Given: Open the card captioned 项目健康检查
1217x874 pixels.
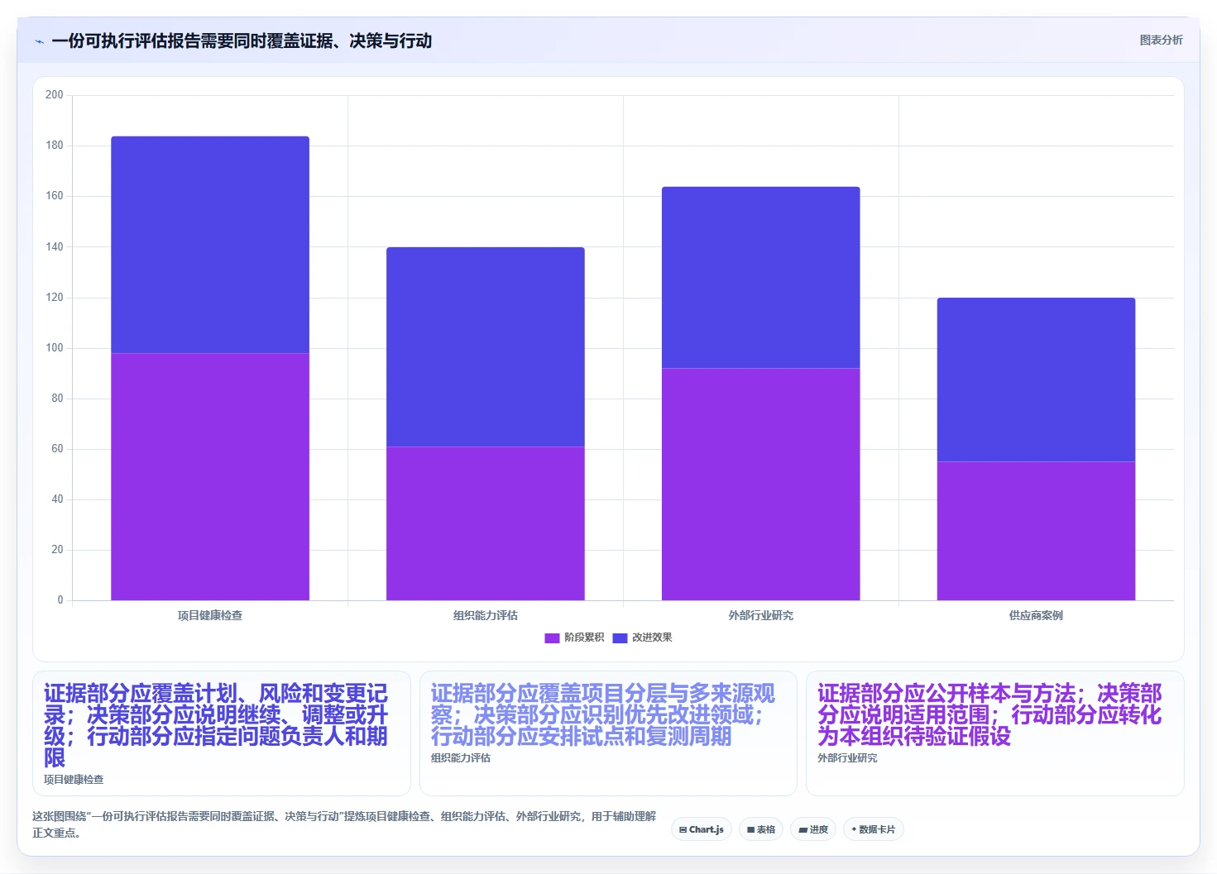Looking at the screenshot, I should pos(222,733).
